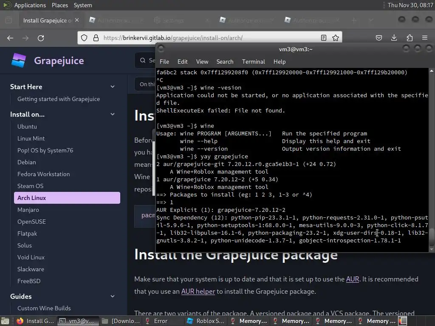
Task: Open the Flatpak install guide
Action: [27, 234]
